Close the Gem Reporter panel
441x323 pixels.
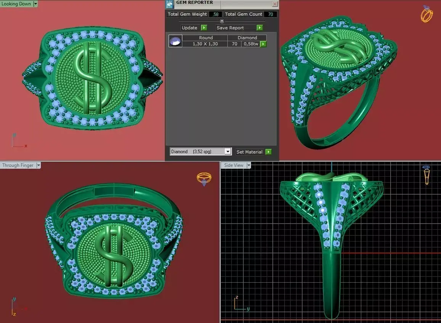tap(275, 4)
